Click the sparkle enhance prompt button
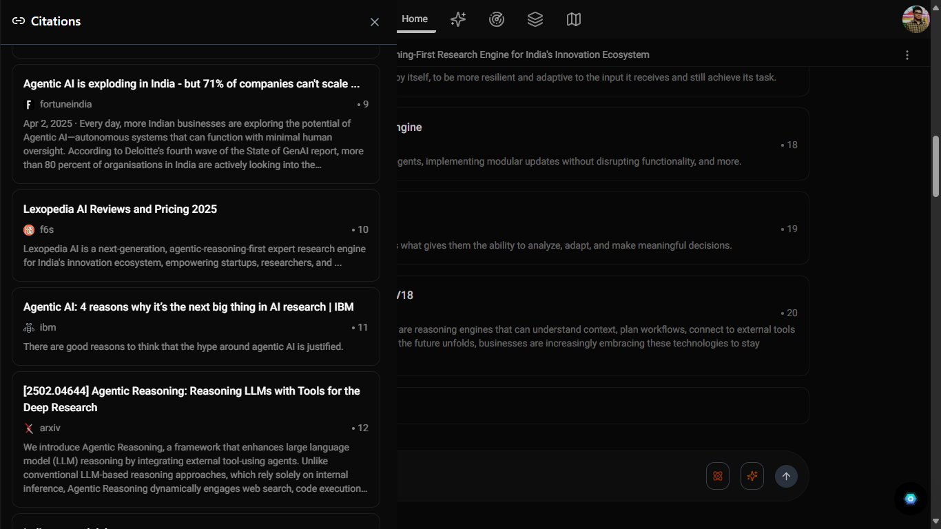Viewport: 941px width, 529px height. (x=752, y=476)
